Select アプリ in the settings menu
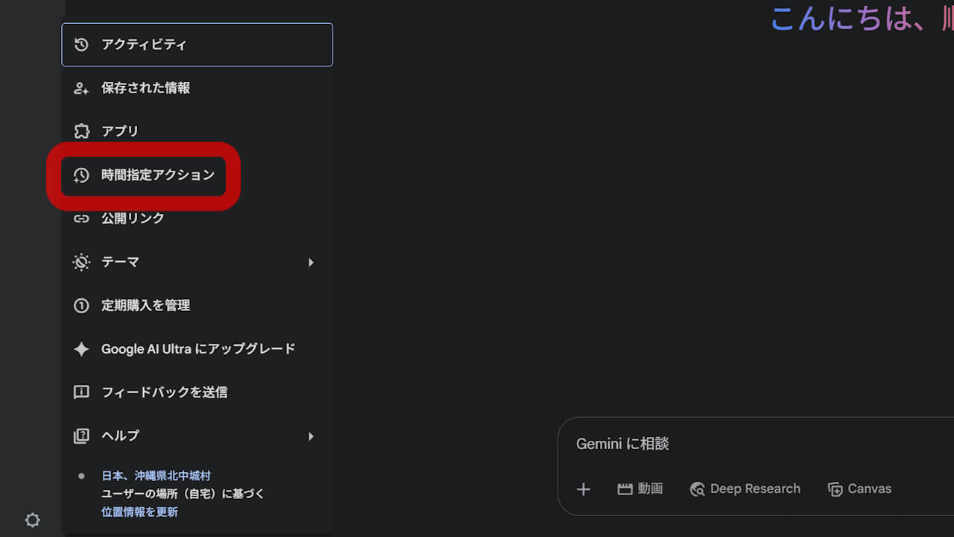954x537 pixels. (x=197, y=131)
